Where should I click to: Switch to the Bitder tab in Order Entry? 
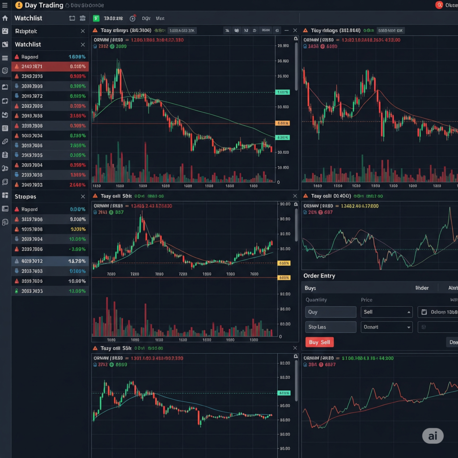(422, 288)
